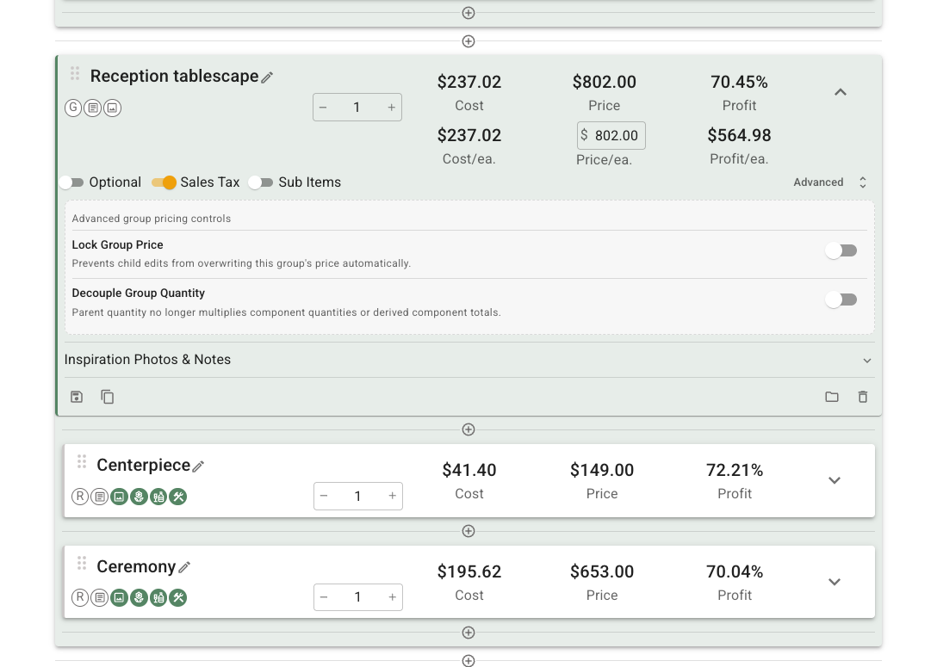Duplicate the Reception tablescape group with the copy icon

pyautogui.click(x=108, y=397)
